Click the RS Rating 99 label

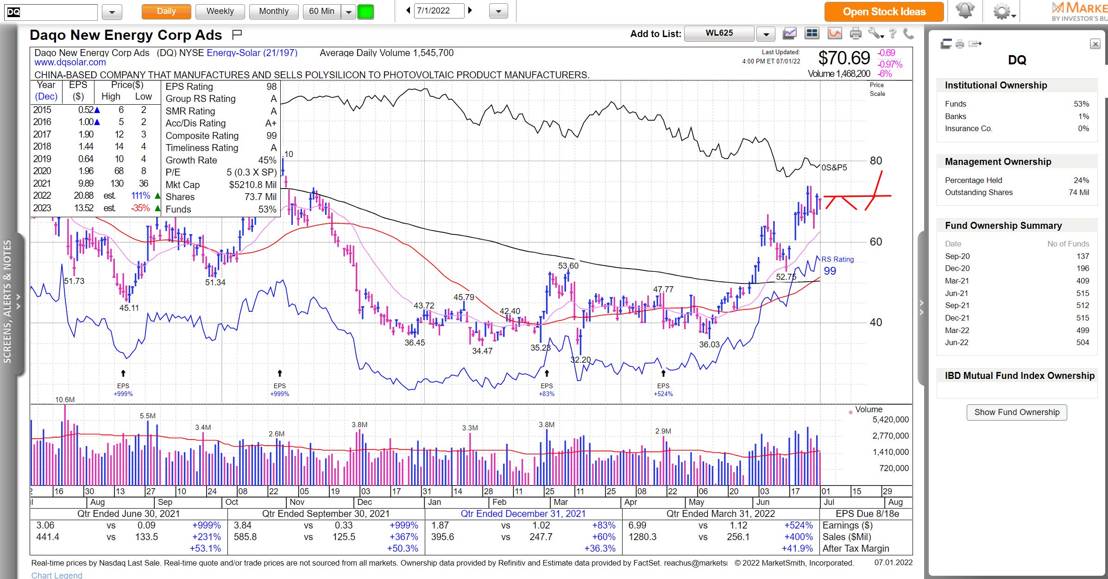[837, 265]
